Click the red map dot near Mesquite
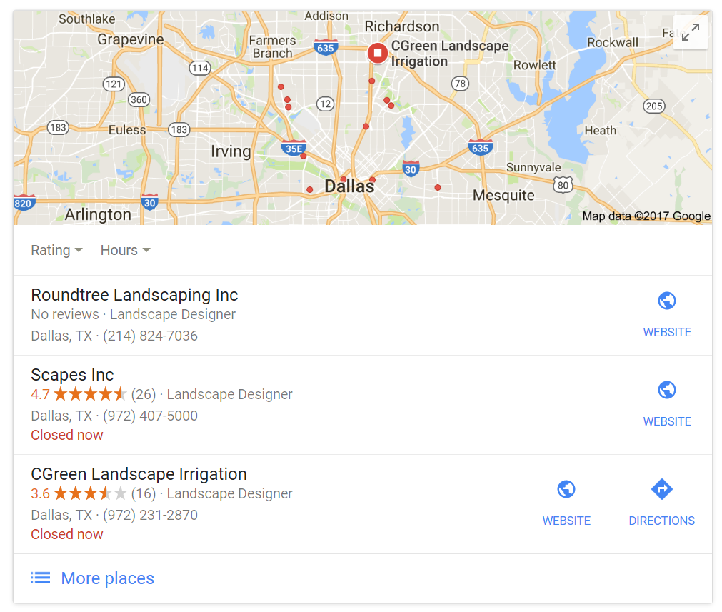722x612 pixels. click(x=438, y=187)
